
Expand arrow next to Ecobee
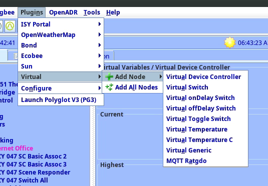coord(100,55)
